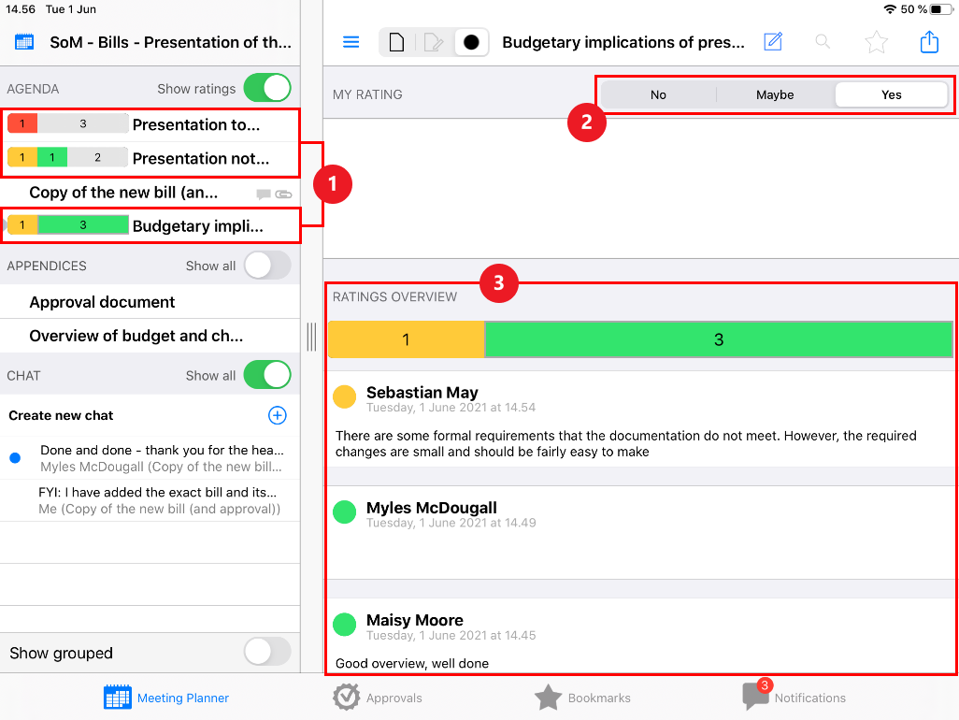Image resolution: width=959 pixels, height=720 pixels.
Task: Add chat with the plus icon
Action: point(277,415)
